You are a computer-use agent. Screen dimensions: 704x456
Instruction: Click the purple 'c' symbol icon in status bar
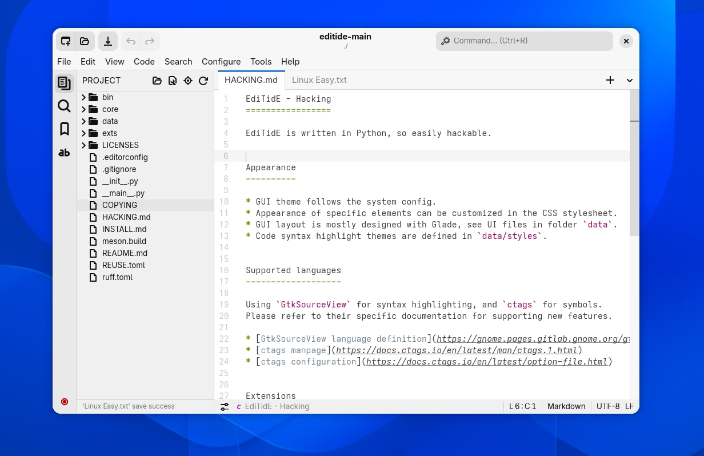tap(238, 407)
